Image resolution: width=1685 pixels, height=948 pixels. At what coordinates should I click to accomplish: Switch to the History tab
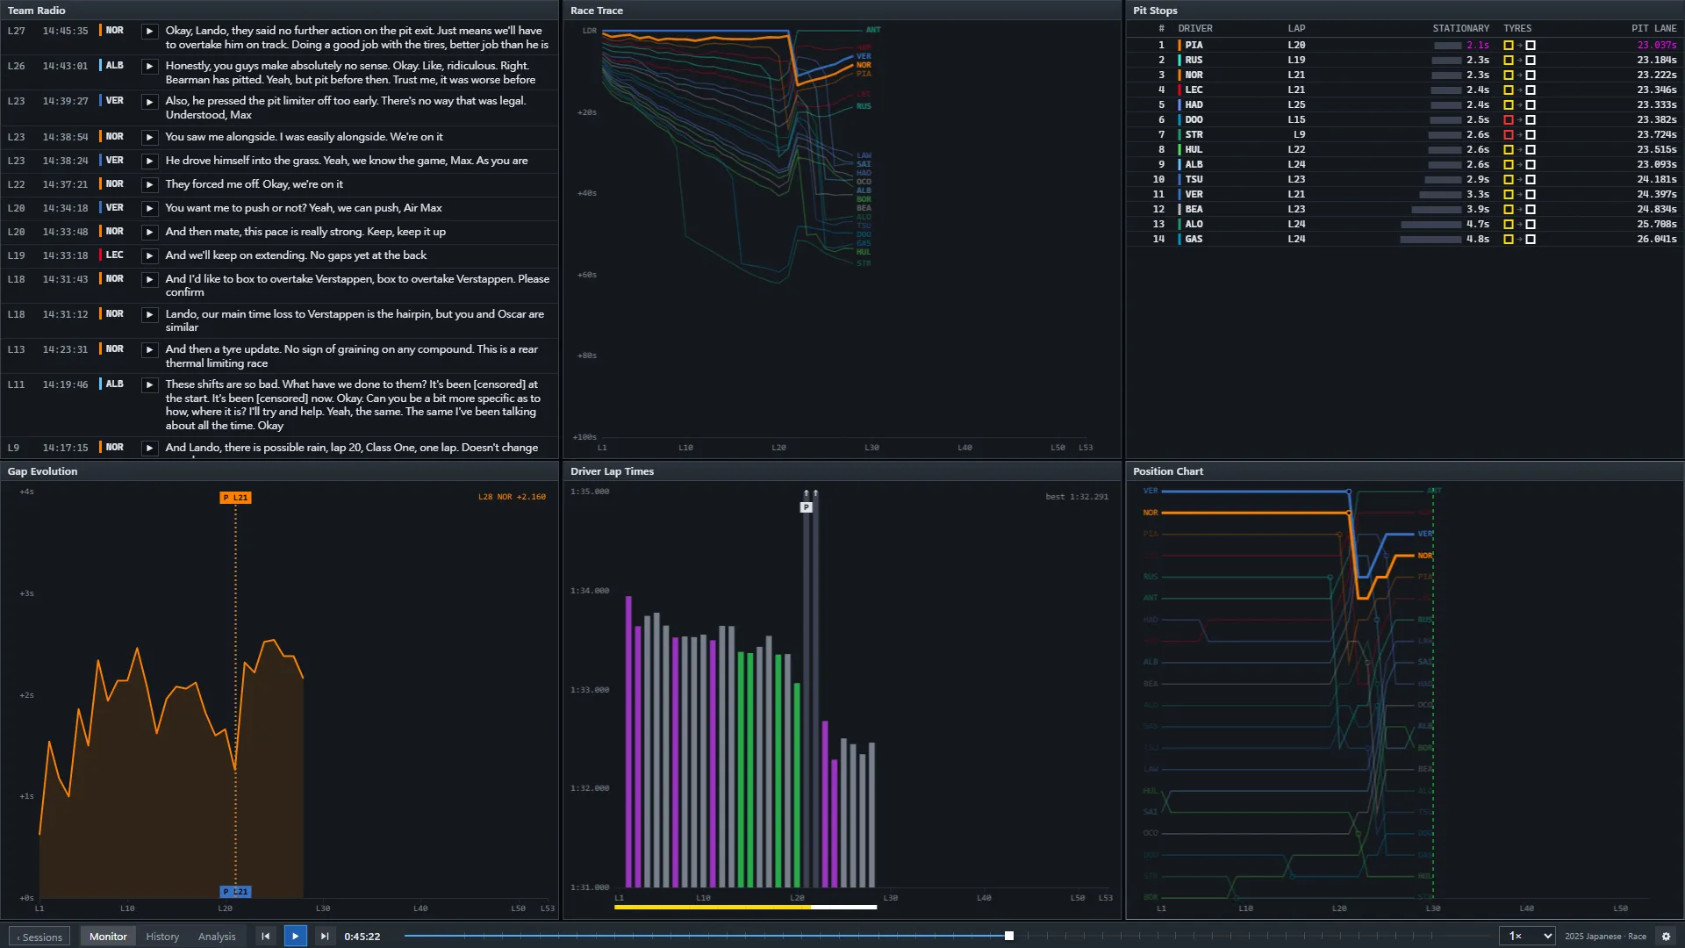coord(162,937)
